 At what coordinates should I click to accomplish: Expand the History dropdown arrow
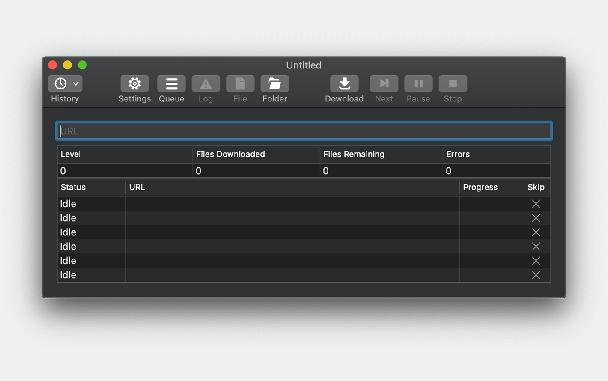[x=76, y=84]
